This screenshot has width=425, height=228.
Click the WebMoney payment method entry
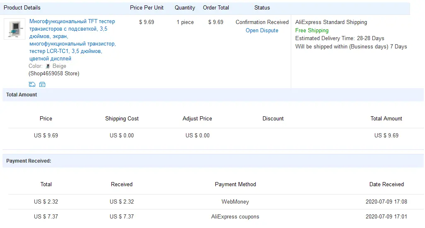235,202
